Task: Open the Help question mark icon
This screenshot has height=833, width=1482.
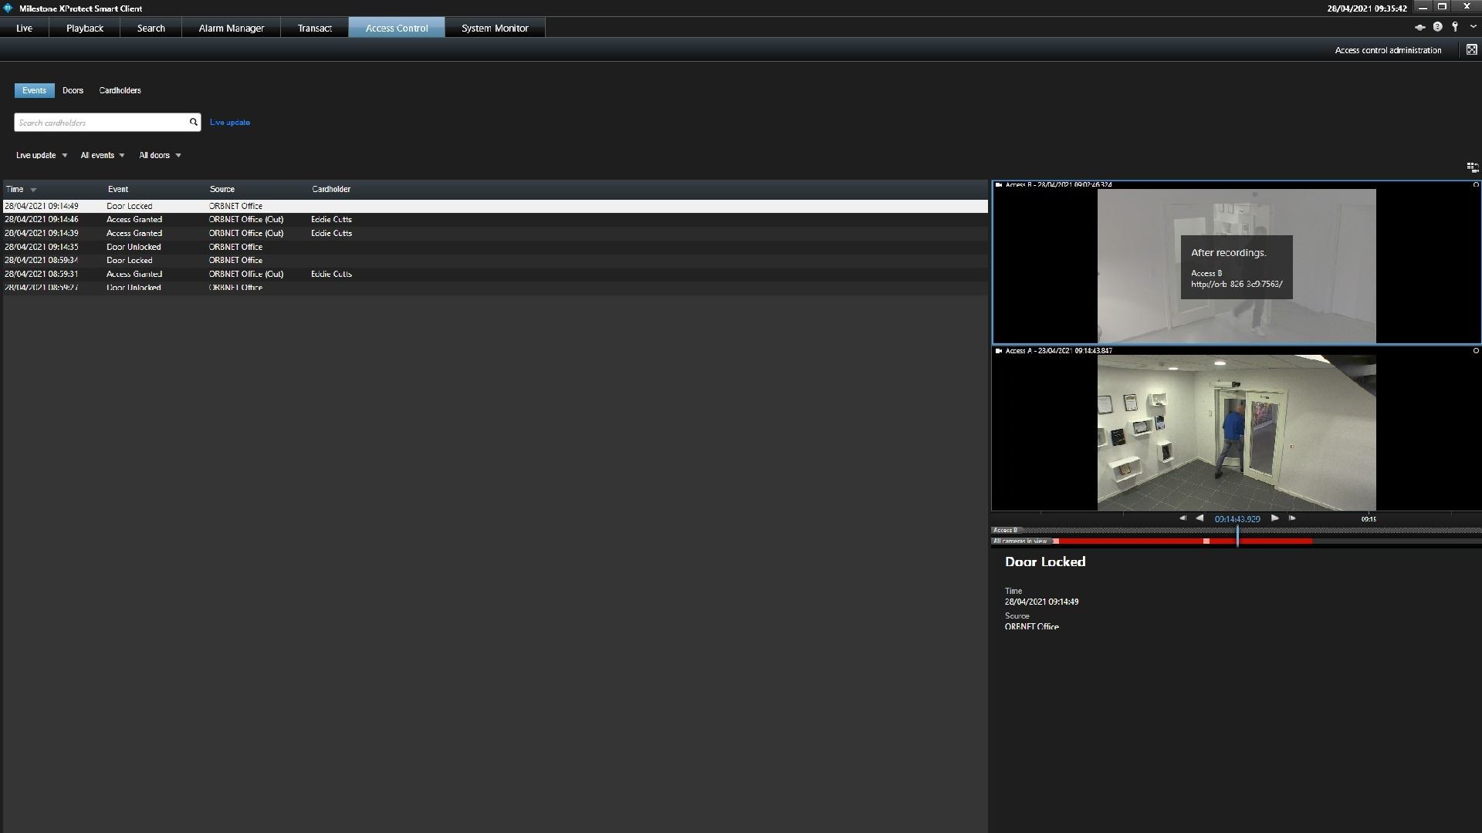Action: coord(1437,27)
